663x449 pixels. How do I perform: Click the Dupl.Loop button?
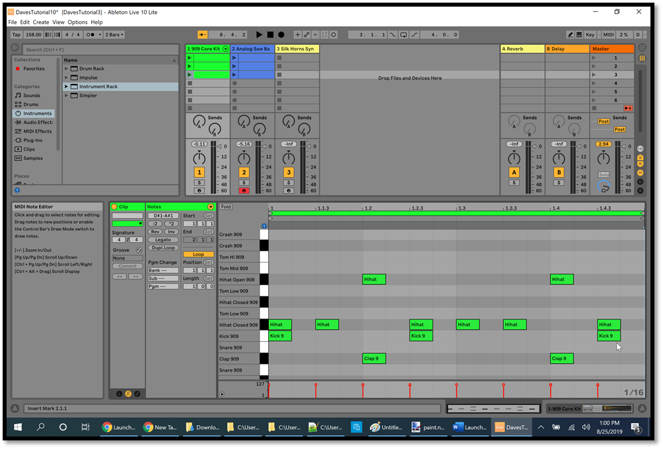pyautogui.click(x=163, y=248)
